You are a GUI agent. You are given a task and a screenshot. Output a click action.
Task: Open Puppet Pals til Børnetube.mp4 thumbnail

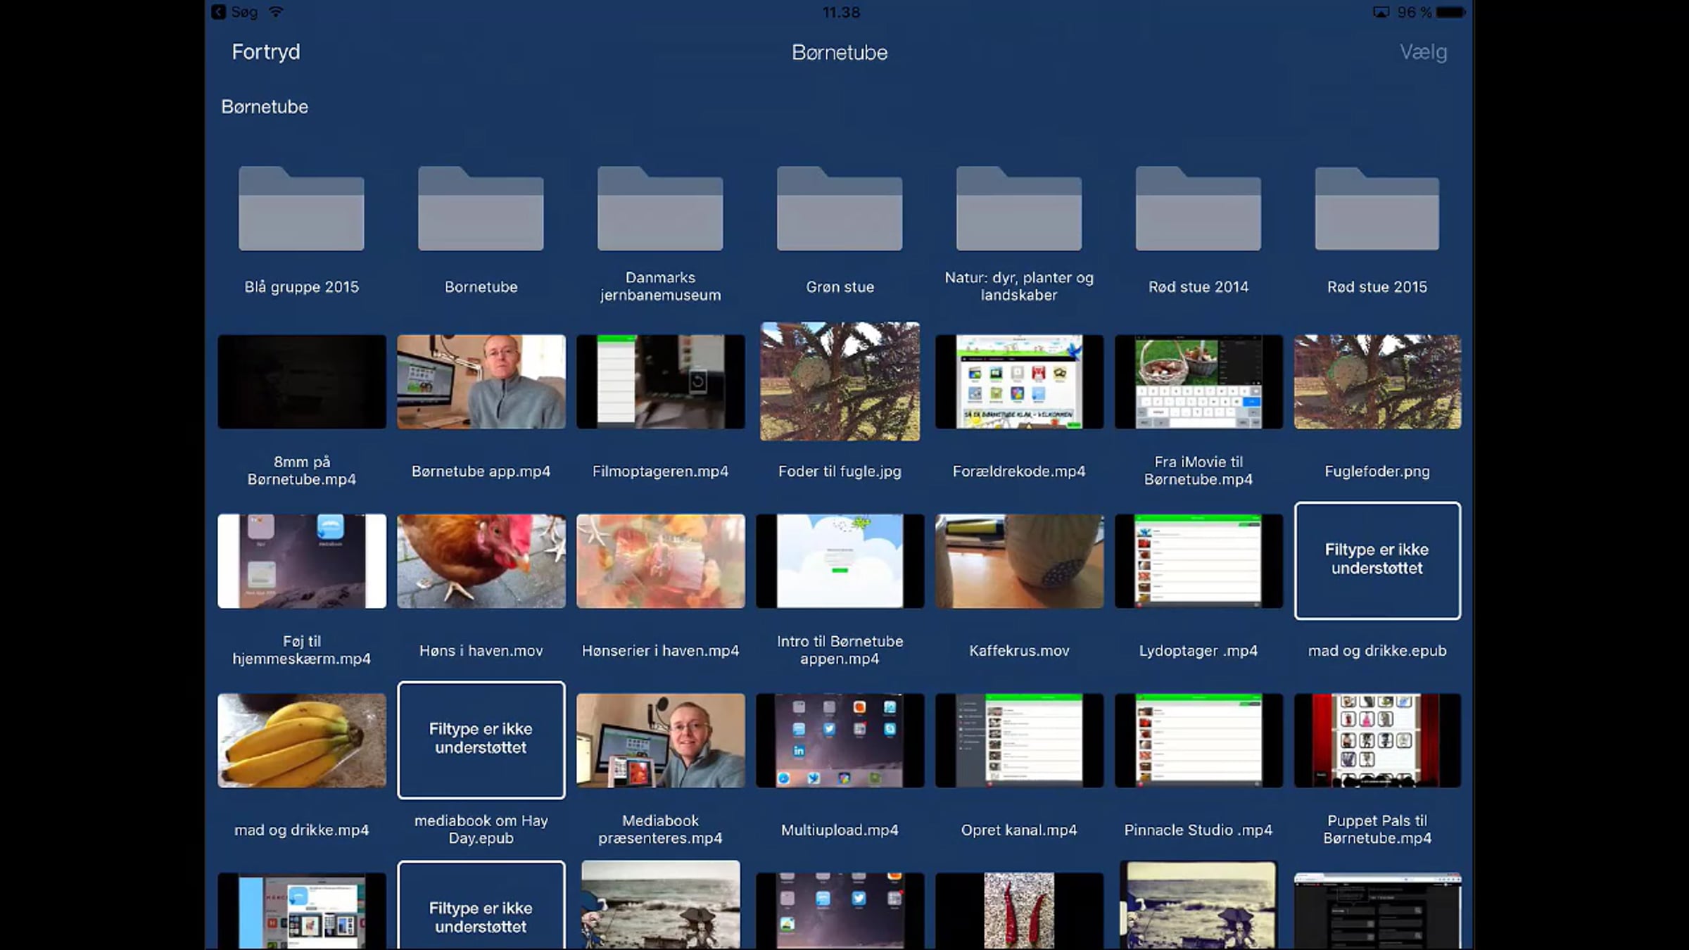(1377, 740)
